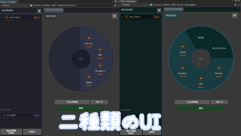Screen dimensions: 241x136
Task: Open object picker for left Avatar field
Action: pyautogui.click(x=115, y=5)
